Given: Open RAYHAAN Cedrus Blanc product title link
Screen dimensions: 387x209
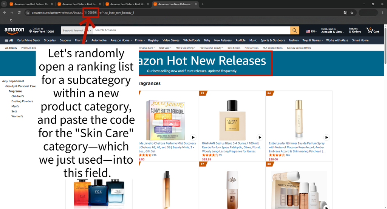Looking at the screenshot, I should (231, 147).
